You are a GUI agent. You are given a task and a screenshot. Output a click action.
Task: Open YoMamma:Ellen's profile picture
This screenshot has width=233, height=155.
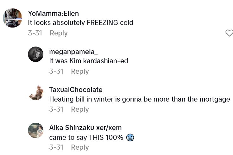[13, 18]
